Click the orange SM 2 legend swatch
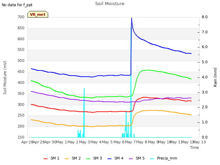220x165 pixels. (x=67, y=159)
